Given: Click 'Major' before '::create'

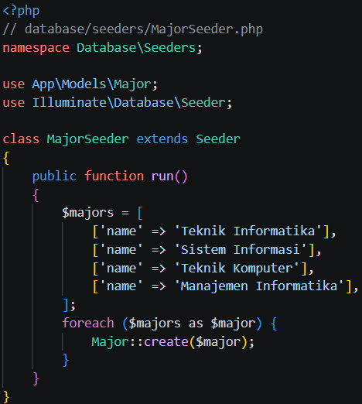Looking at the screenshot, I should pos(110,342).
